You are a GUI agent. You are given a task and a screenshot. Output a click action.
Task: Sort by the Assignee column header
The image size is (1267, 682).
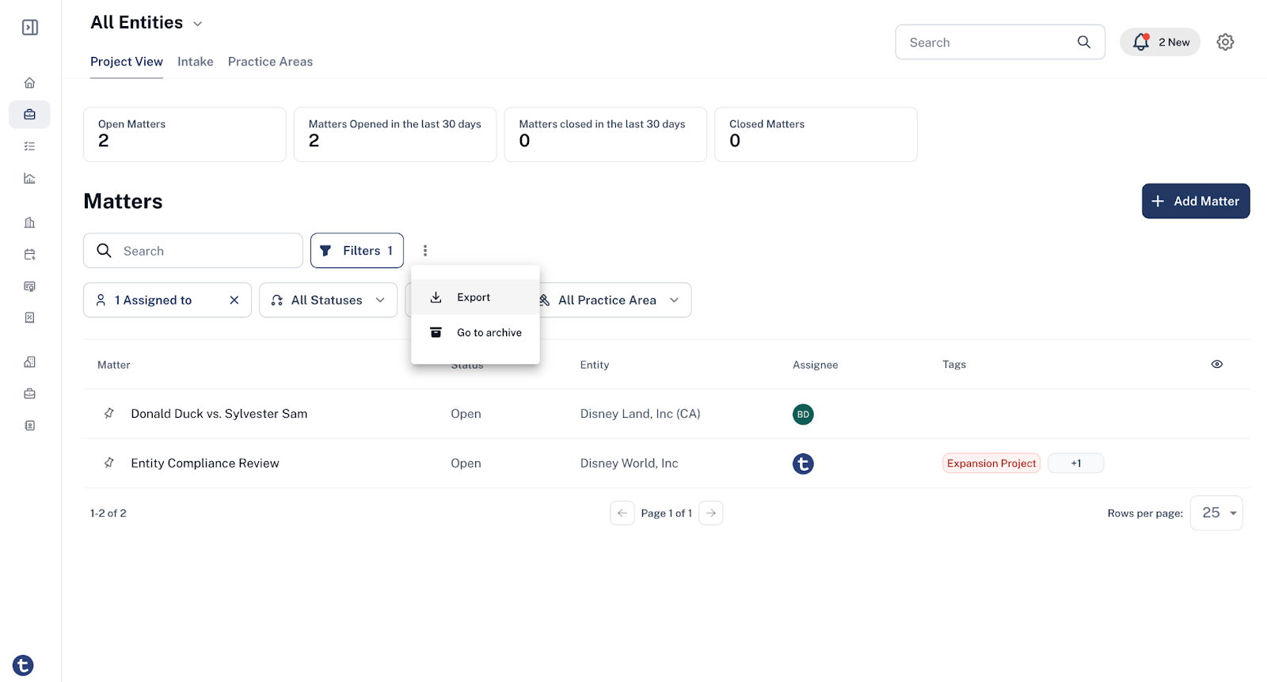click(815, 365)
